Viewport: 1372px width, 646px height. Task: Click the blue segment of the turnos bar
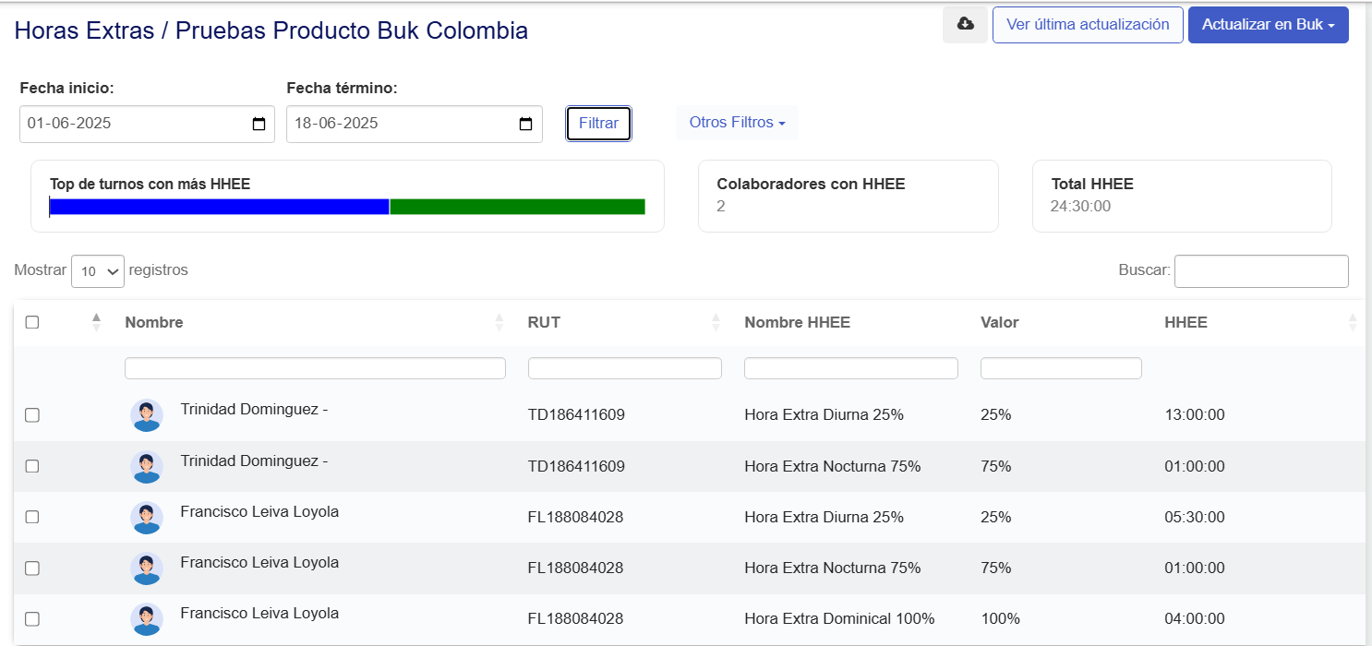click(x=219, y=207)
